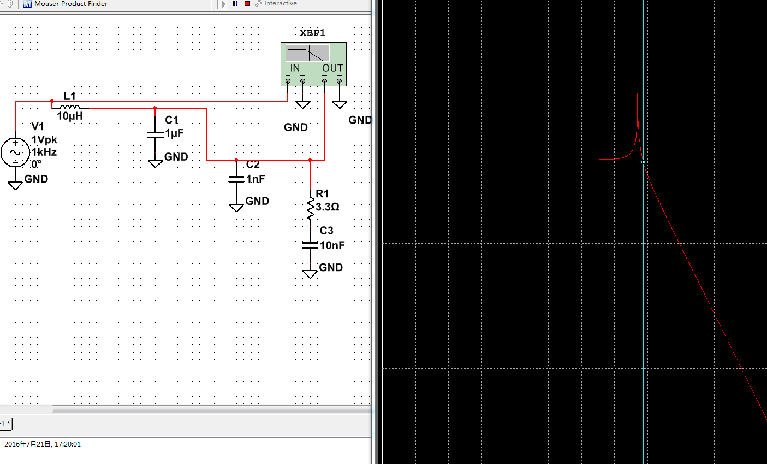Select the schematic sheet tab "1 *"

[x=5, y=424]
